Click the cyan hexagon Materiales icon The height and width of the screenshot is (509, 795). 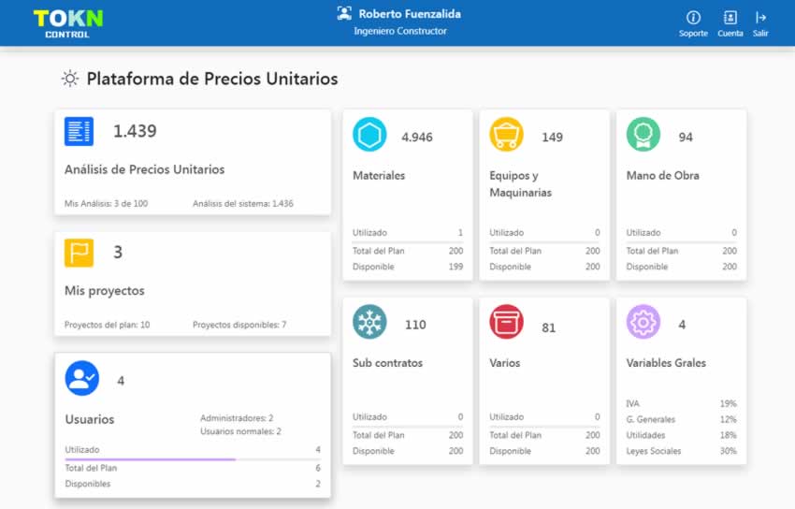369,135
